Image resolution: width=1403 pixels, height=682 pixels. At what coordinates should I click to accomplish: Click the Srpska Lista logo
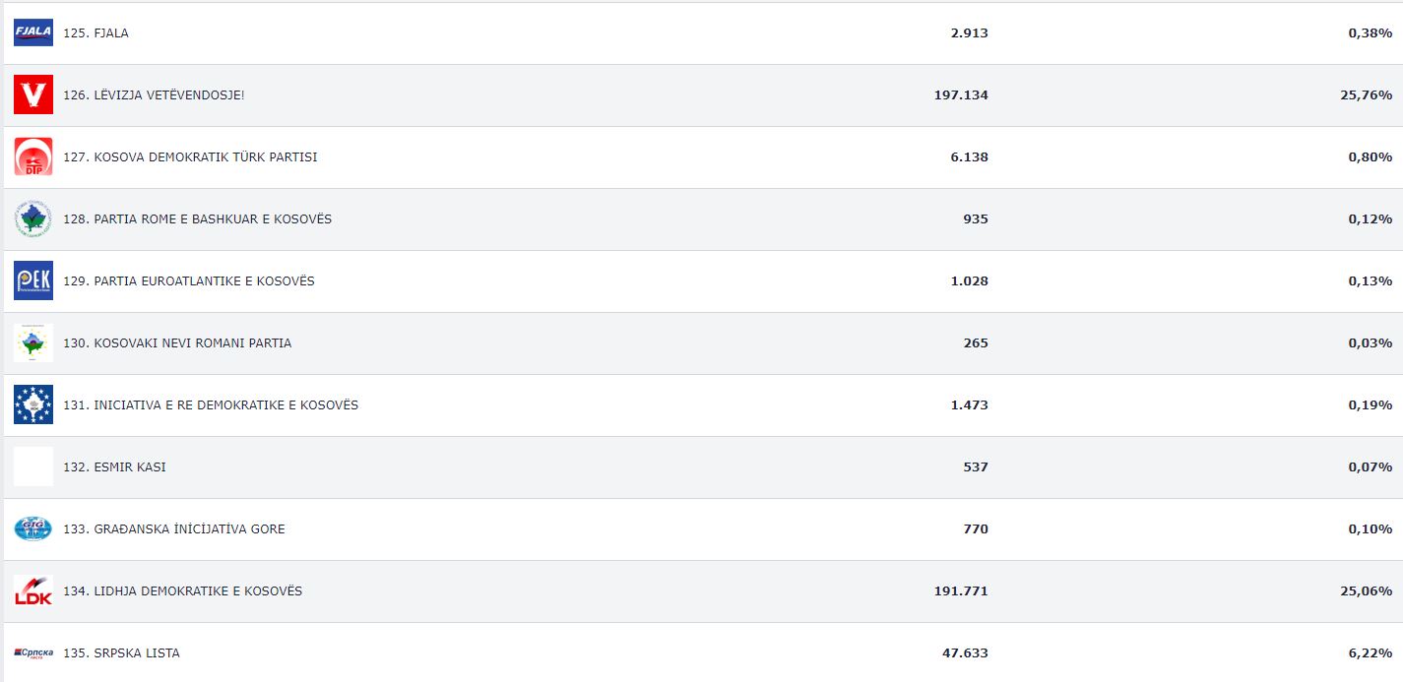click(x=33, y=652)
